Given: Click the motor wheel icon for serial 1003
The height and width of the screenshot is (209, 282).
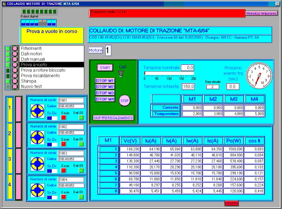Looking at the screenshot, I should [38, 164].
